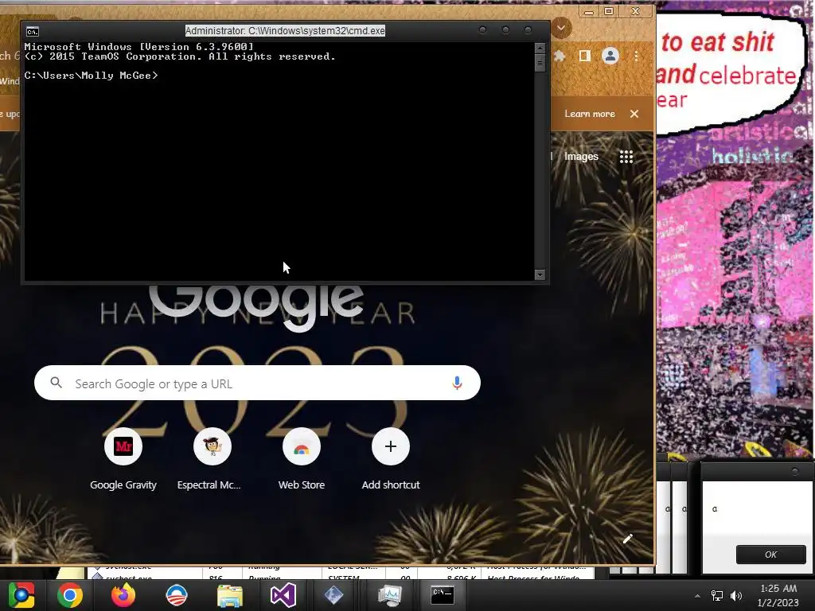815x611 pixels.
Task: Launch Google Chrome from taskbar
Action: coord(70,595)
